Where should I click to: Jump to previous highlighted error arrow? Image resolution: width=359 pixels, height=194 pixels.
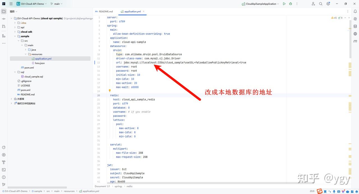346,18
